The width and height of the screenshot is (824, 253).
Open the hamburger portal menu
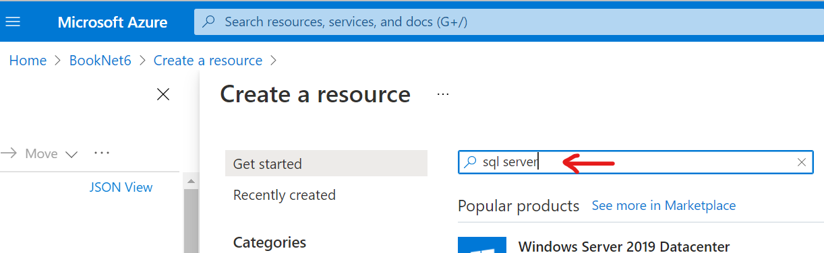click(13, 22)
